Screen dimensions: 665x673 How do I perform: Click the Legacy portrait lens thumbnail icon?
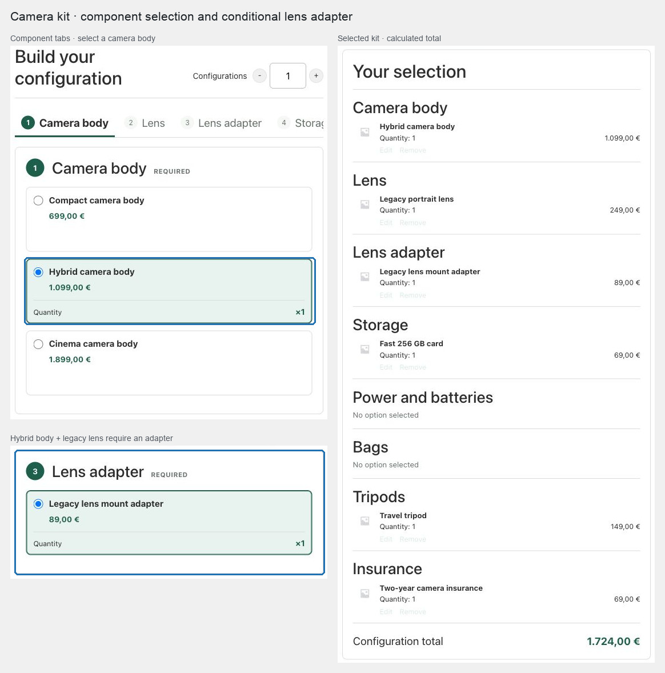(x=365, y=205)
